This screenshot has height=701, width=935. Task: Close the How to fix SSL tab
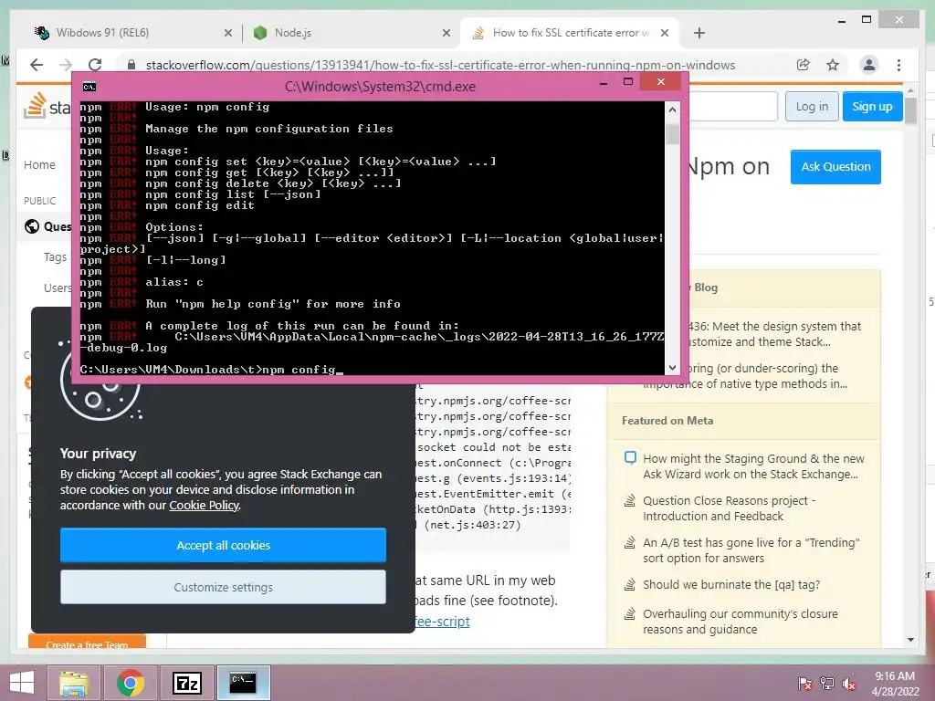[x=665, y=33]
